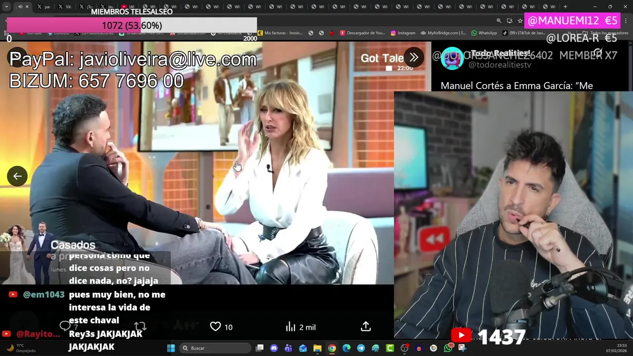Open File Explorer from the taskbar
The width and height of the screenshot is (633, 356).
[317, 348]
